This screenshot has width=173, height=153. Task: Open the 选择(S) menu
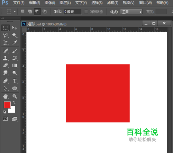point(97,2)
